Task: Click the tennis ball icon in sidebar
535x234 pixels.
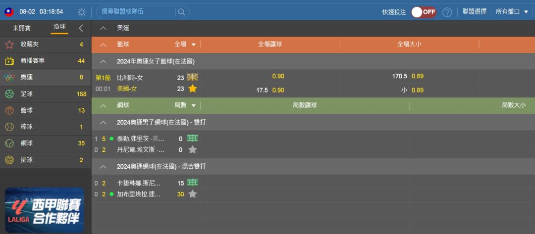Action: pos(9,143)
